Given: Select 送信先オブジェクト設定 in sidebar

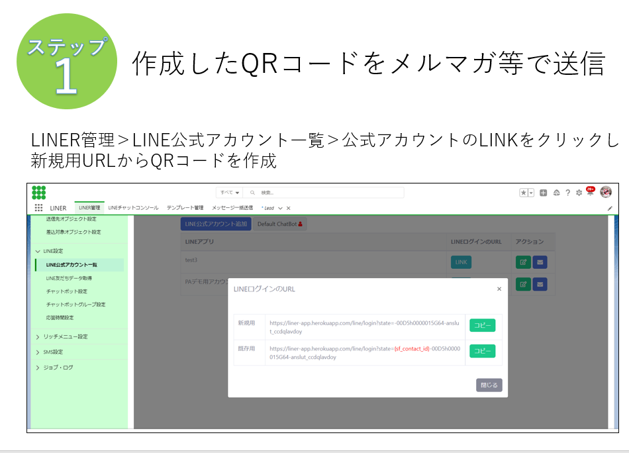Looking at the screenshot, I should tap(71, 219).
